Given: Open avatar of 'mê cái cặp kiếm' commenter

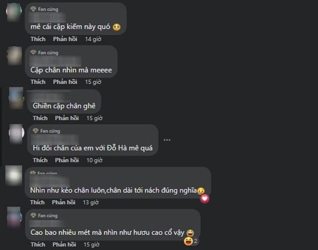Looking at the screenshot, I should (x=14, y=12).
